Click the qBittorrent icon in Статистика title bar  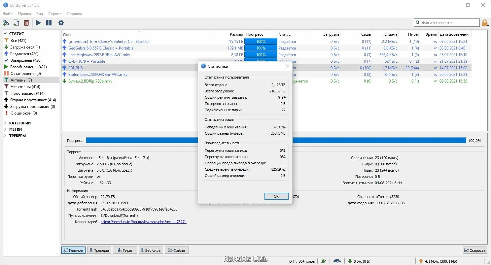(x=203, y=66)
